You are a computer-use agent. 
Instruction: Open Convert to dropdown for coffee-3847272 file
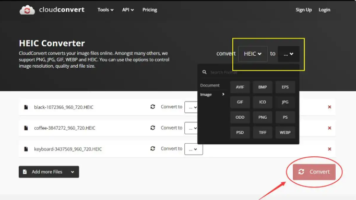point(191,128)
